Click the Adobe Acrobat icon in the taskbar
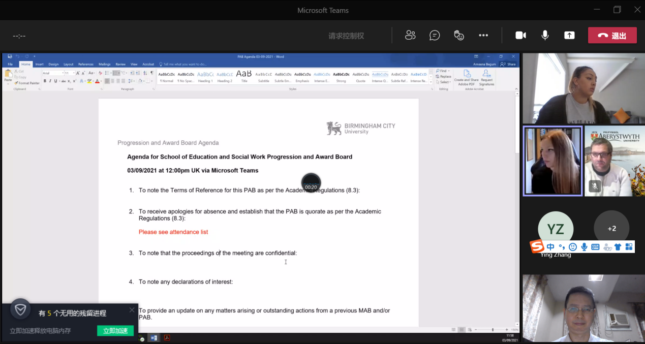This screenshot has width=645, height=344. (167, 338)
